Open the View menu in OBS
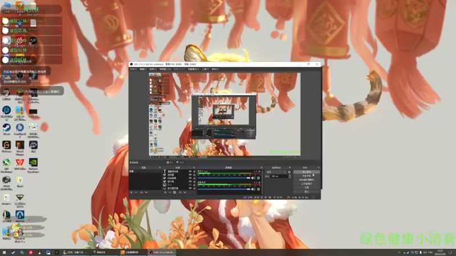Screen dimensions: 456x256 153,69
